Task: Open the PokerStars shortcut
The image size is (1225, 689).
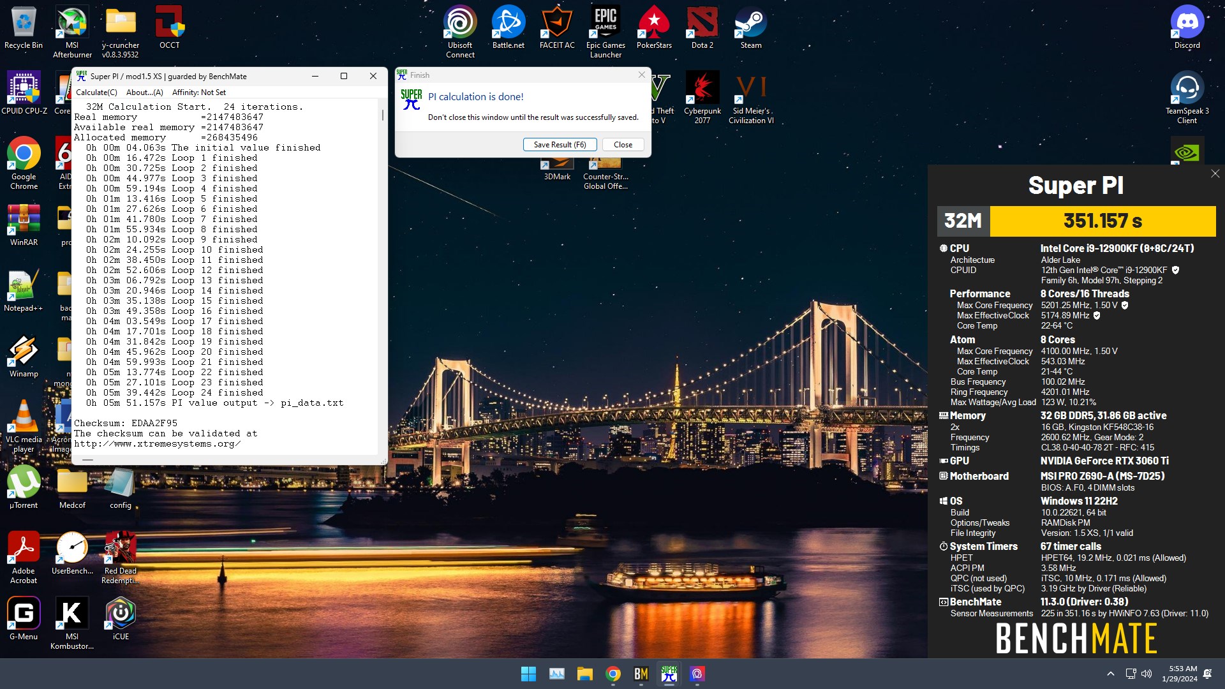Action: click(x=654, y=28)
